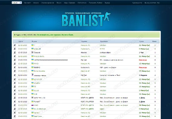
Task: Click Никогда term in LAMBADAAAA row
Action: (143, 60)
